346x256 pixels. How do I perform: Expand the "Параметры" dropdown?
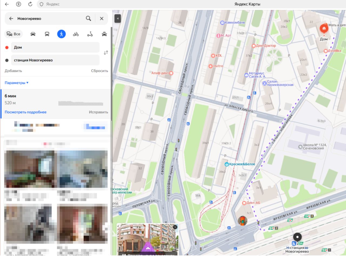[16, 83]
